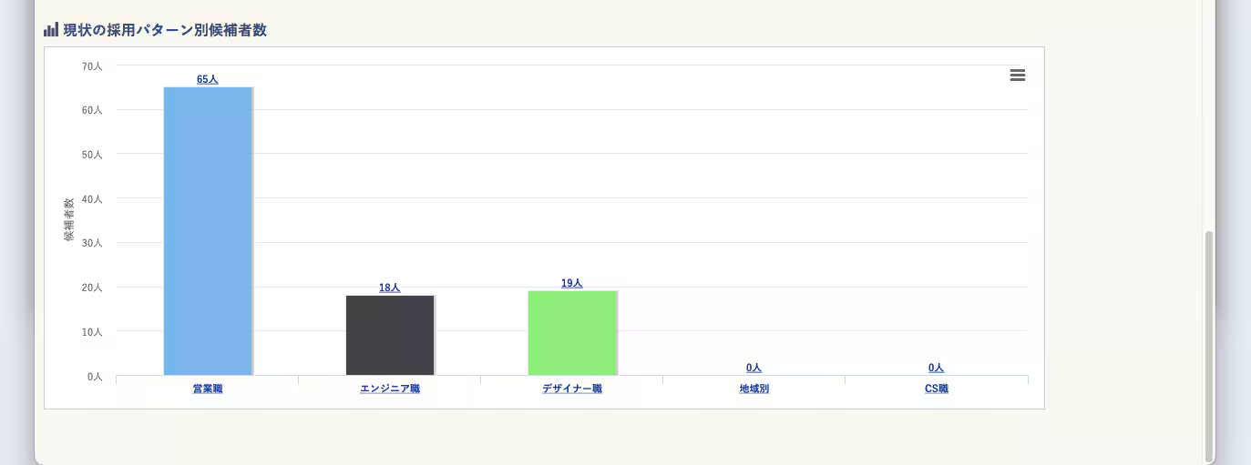Click the 19人 data label
Viewport: 1251px width, 465px height.
[x=572, y=283]
